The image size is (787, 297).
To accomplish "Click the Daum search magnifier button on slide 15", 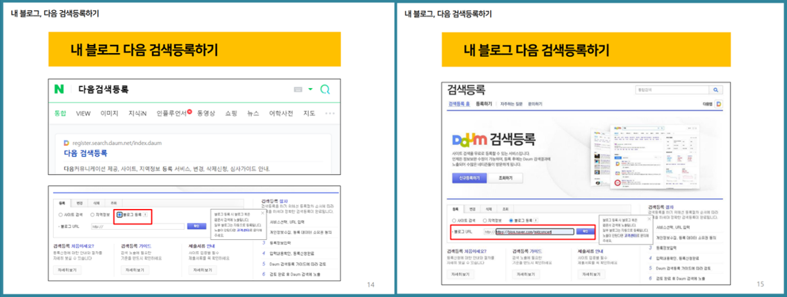I will point(716,90).
